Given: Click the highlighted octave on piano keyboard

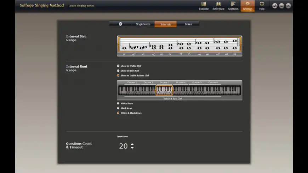Looking at the screenshot, I should [164, 91].
